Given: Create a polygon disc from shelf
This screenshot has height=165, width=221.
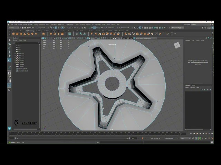Looking at the screenshot, I should click(36, 34).
